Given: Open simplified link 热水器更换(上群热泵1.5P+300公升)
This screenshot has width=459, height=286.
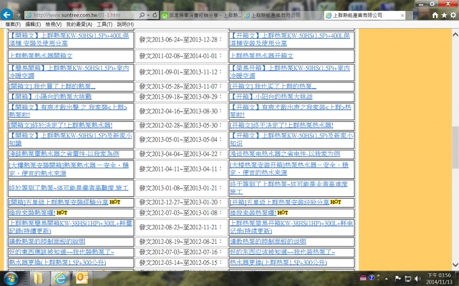Looking at the screenshot, I should [279, 262].
